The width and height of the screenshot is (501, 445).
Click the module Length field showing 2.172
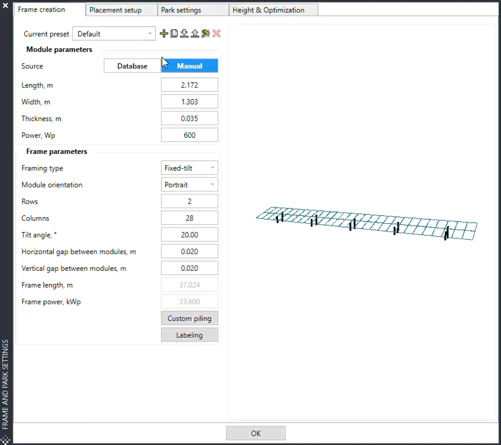click(189, 85)
